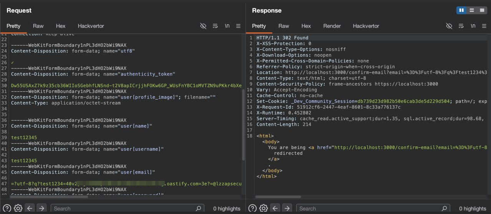Click '0 highlights' label in Response panel

point(473,209)
